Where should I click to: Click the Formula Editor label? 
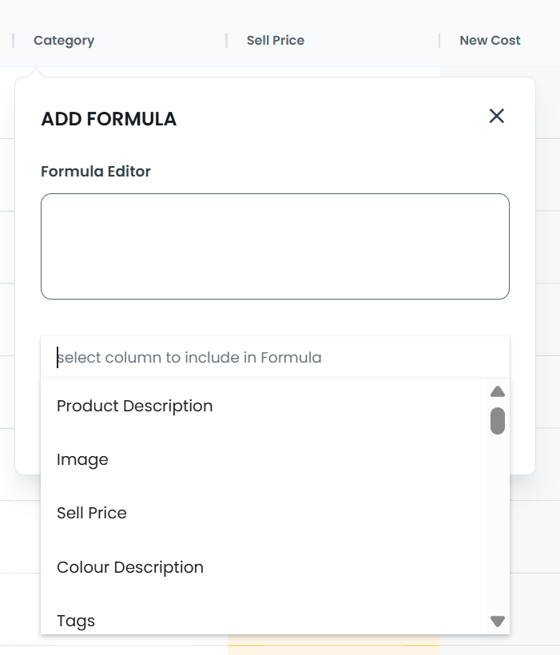[96, 171]
